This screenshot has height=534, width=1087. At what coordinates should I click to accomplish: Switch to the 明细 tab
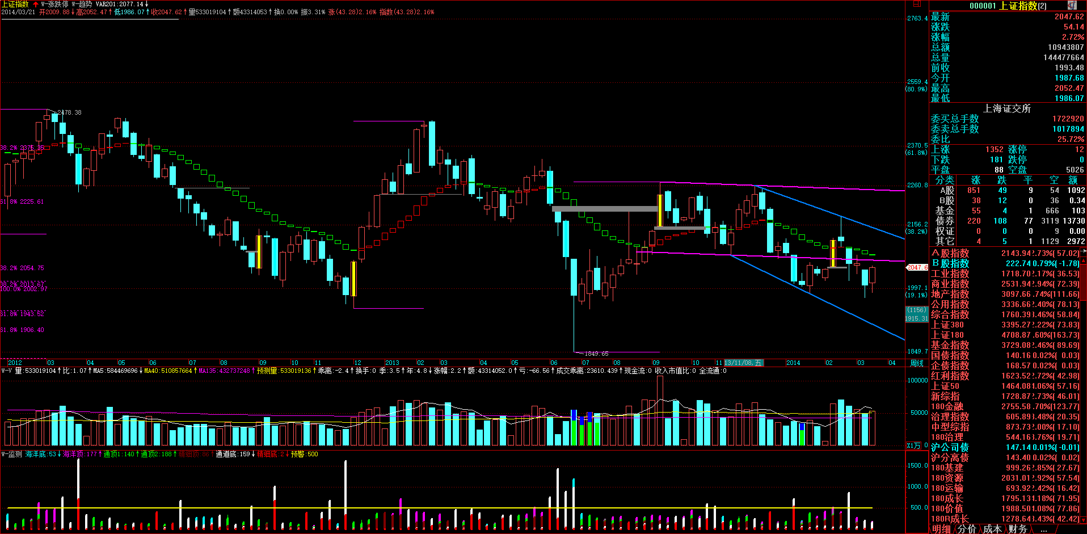[941, 529]
